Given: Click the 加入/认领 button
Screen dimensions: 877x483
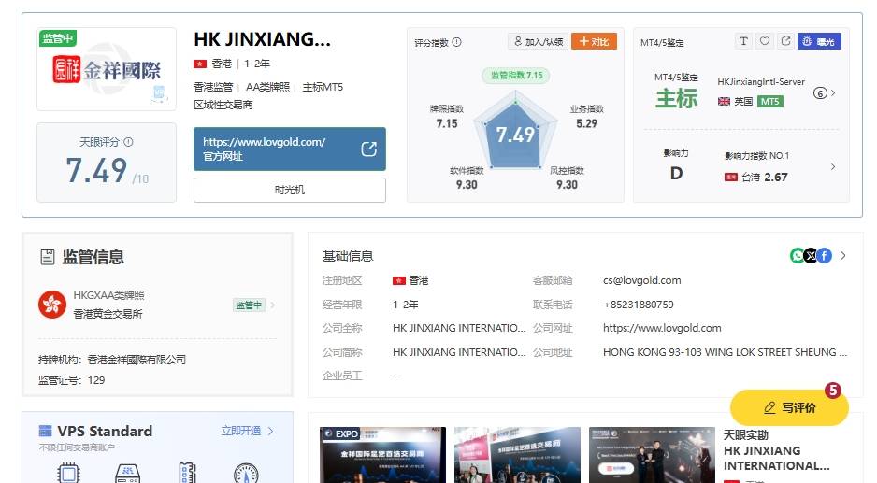Looking at the screenshot, I should (x=538, y=41).
